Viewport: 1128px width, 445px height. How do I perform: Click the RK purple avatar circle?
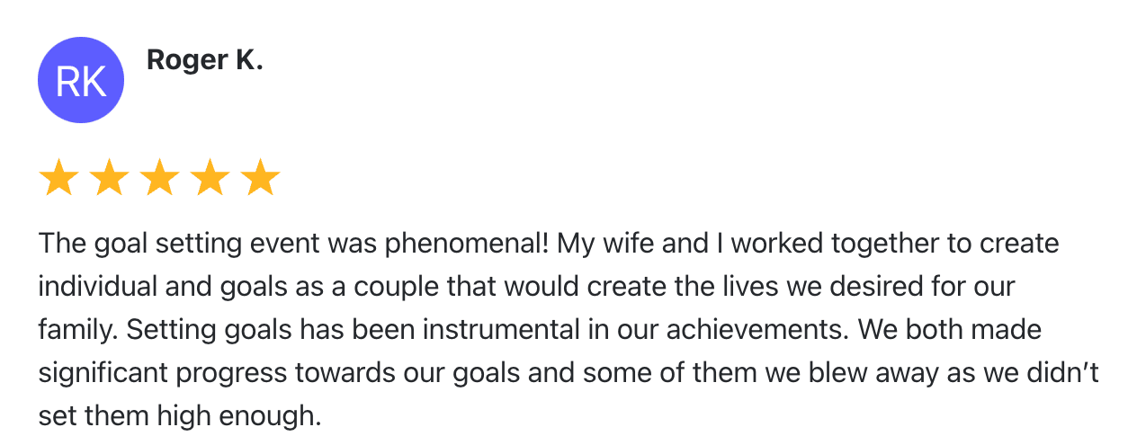click(80, 81)
